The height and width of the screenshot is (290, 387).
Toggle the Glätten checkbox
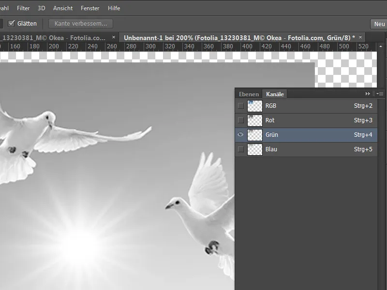coord(11,23)
